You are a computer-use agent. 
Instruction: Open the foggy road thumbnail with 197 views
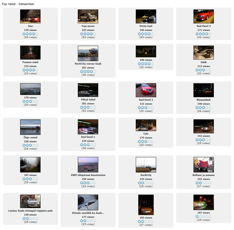click(x=30, y=165)
